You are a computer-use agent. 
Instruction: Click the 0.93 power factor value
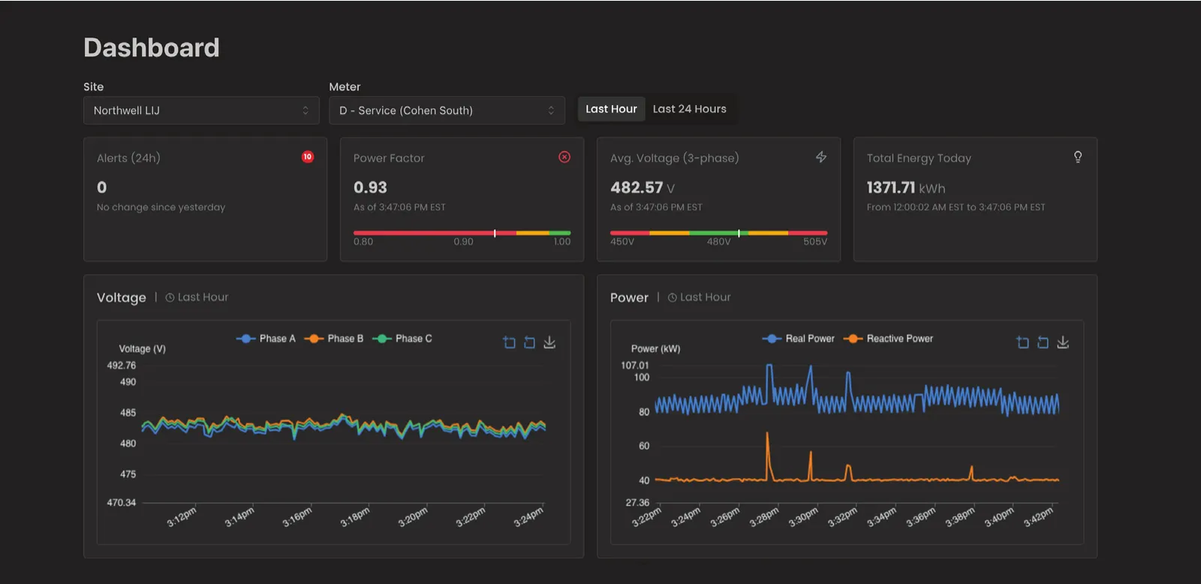pos(370,188)
